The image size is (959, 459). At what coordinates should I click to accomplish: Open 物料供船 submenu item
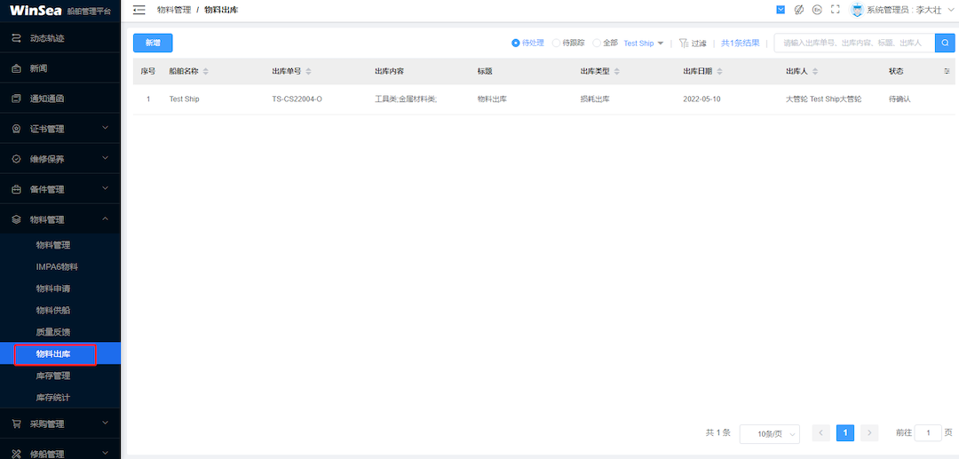point(53,311)
